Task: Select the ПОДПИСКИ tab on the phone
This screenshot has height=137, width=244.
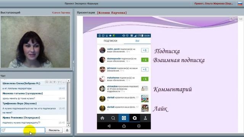Action: (x=110, y=41)
